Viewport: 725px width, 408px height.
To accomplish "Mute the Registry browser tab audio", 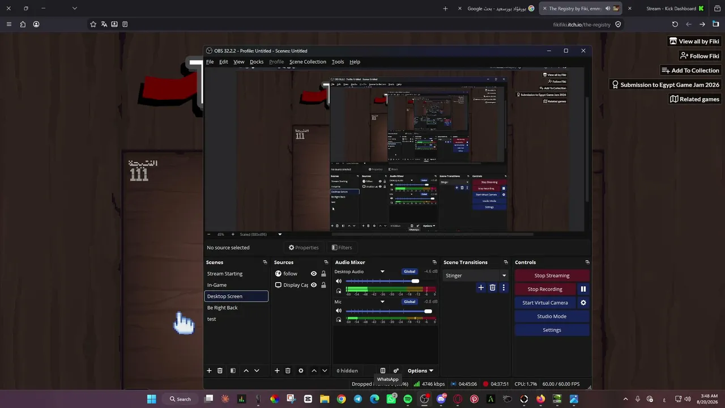I will (608, 8).
